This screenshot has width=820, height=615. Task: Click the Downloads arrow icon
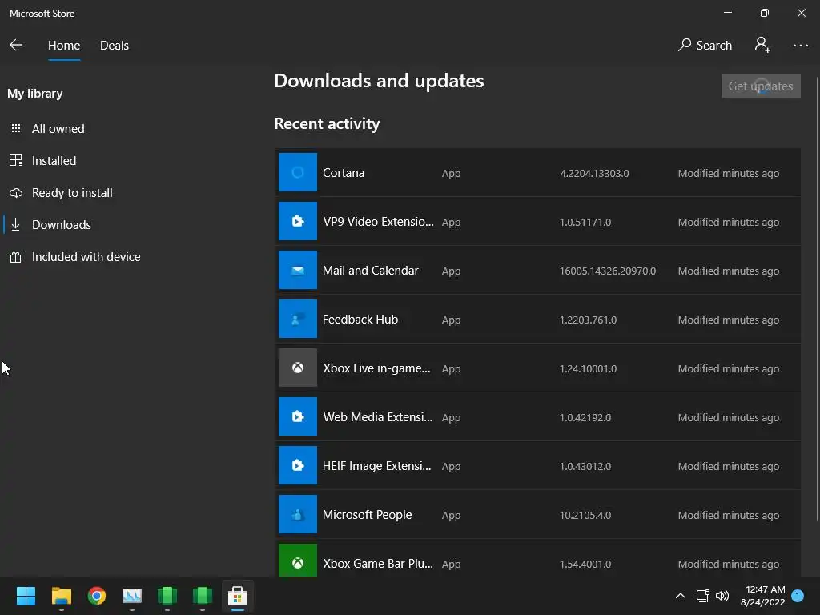[16, 224]
